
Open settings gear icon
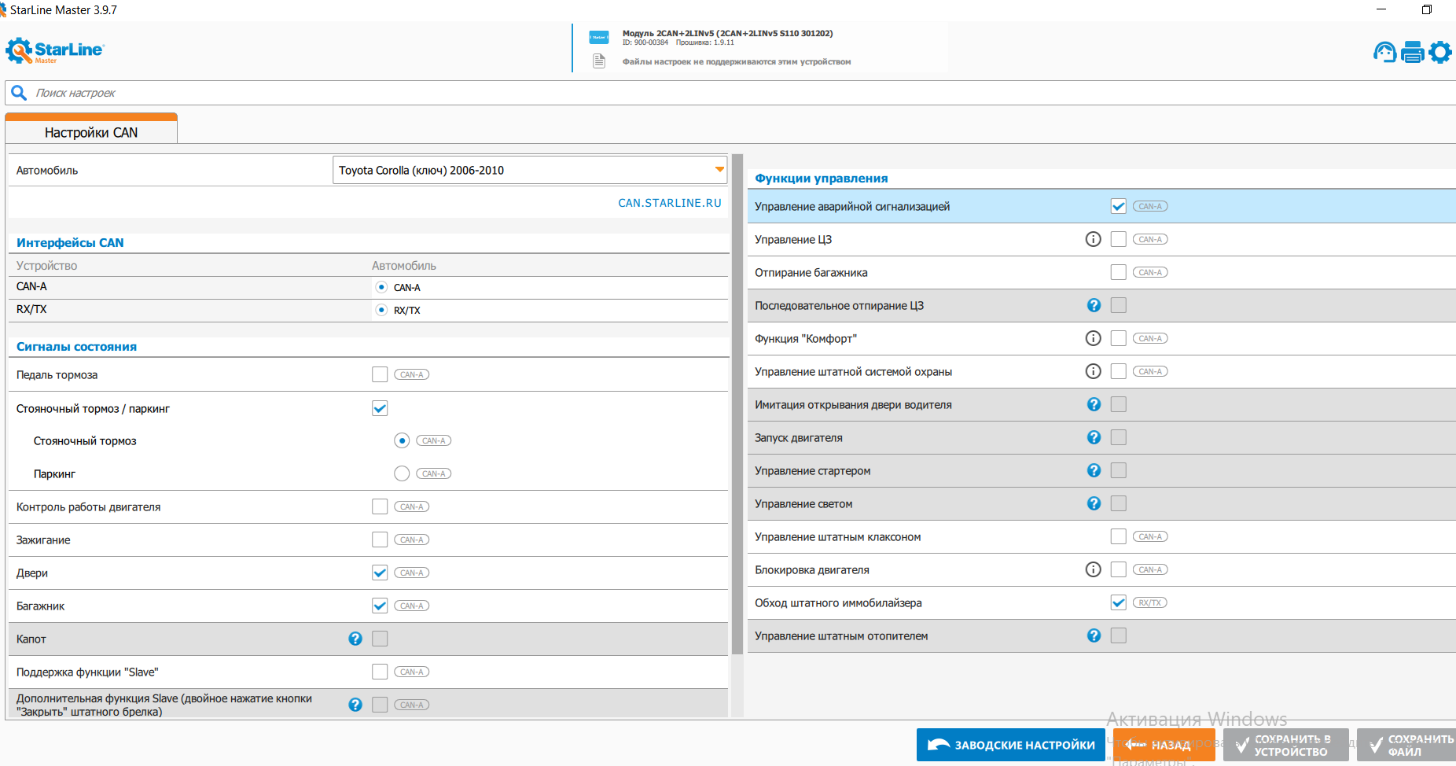[1440, 52]
